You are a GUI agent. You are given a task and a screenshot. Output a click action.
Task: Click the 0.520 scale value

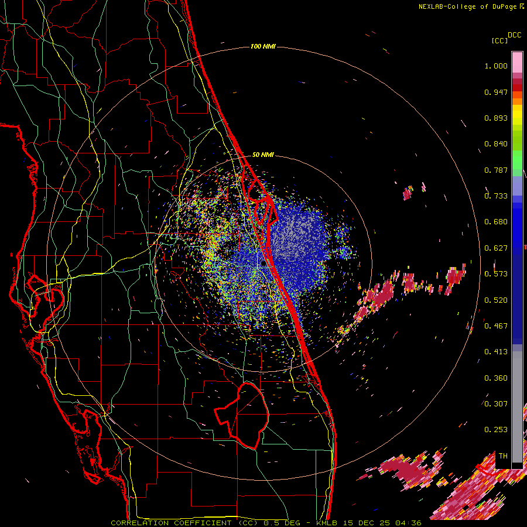pos(496,300)
